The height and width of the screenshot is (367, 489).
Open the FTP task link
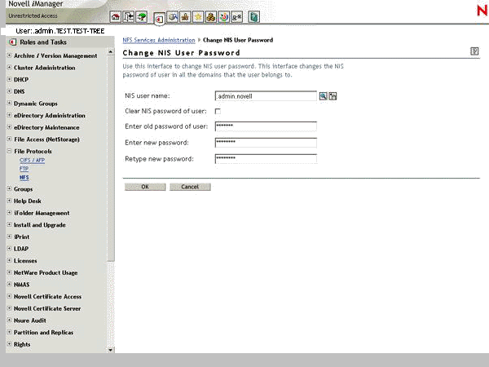pyautogui.click(x=24, y=169)
